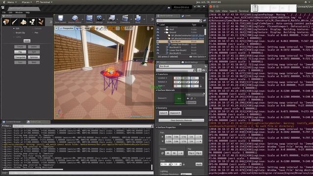The height and width of the screenshot is (176, 313).
Task: Expand the main toolbar overflow chevron
Action: (152, 20)
